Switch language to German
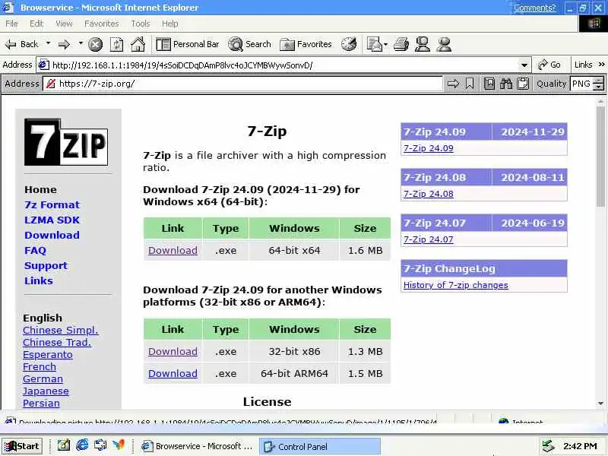Image resolution: width=608 pixels, height=456 pixels. [x=43, y=379]
